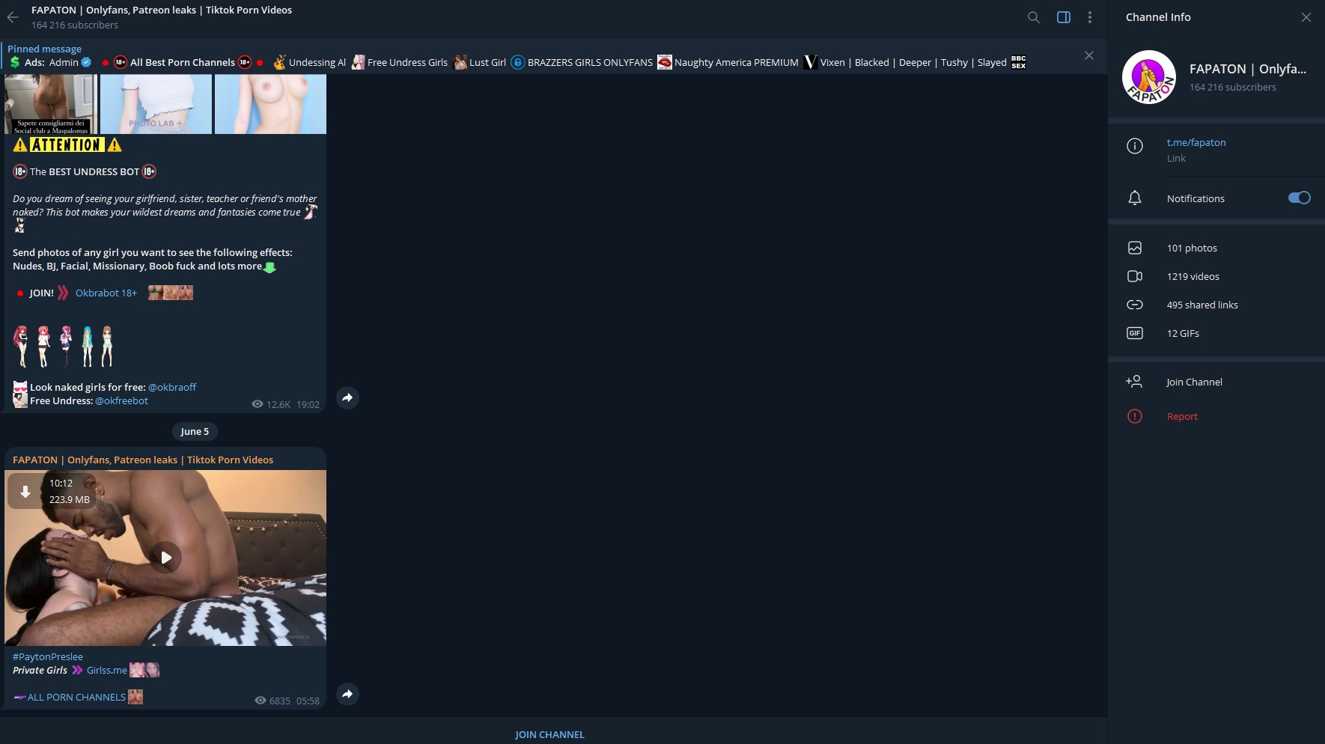Open the @okbraoff mention
1325x744 pixels.
click(x=172, y=387)
